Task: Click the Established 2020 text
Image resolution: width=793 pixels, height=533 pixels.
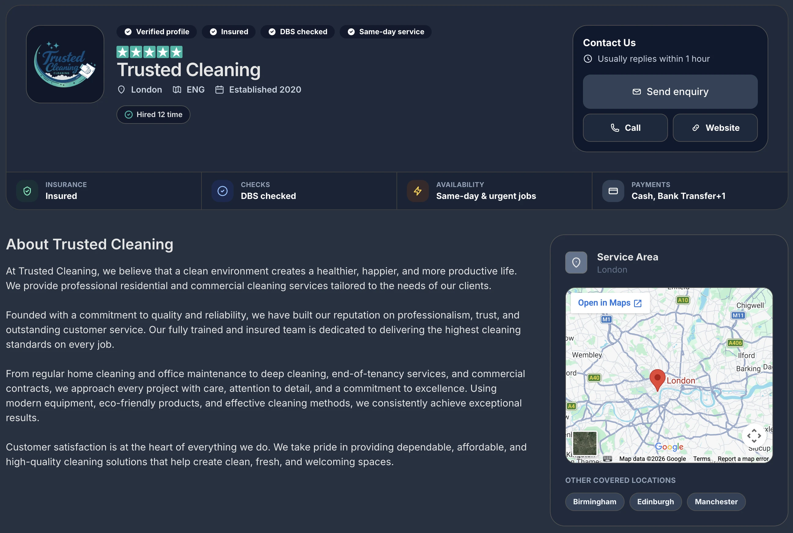Action: 265,90
